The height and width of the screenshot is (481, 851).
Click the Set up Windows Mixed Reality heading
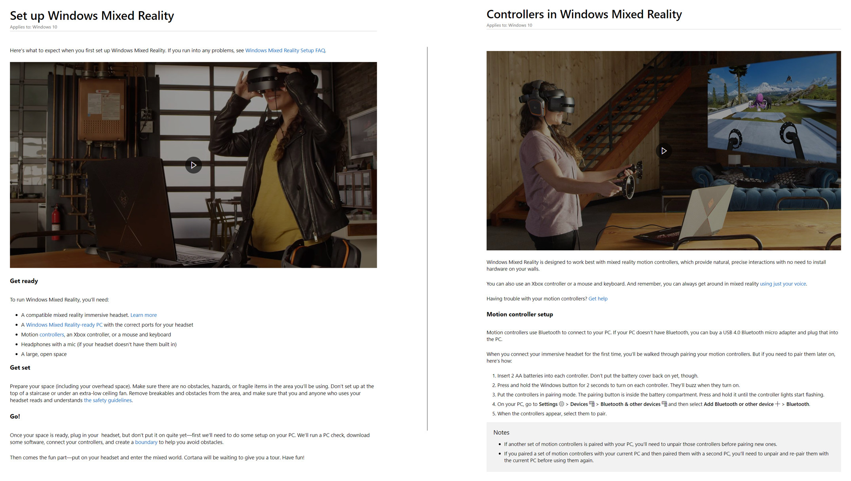[92, 15]
